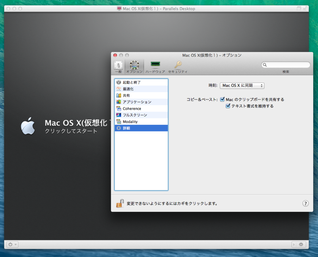The width and height of the screenshot is (318, 257).
Task: Click the graph icon beside 最適化
Action: point(118,89)
